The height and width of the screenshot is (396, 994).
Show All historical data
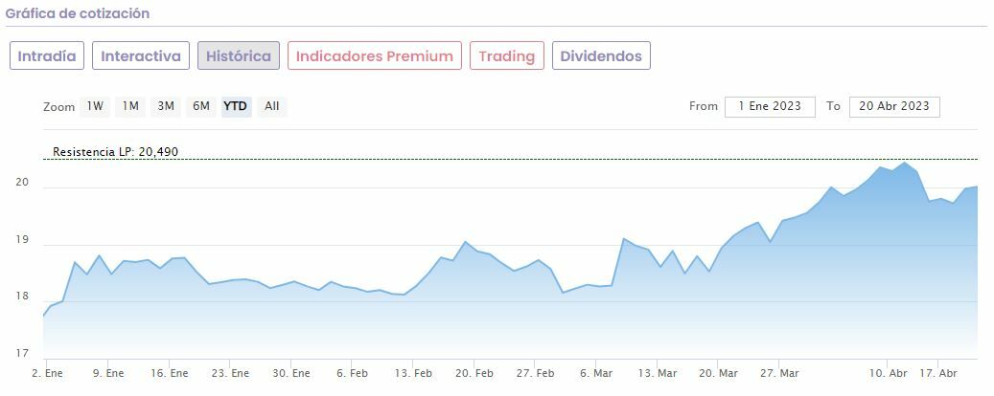[272, 106]
